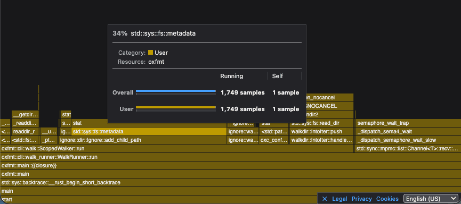Screen dimensions: 461x204
Task: Select the walkdir::IntoIter::push frame
Action: [x=321, y=132]
